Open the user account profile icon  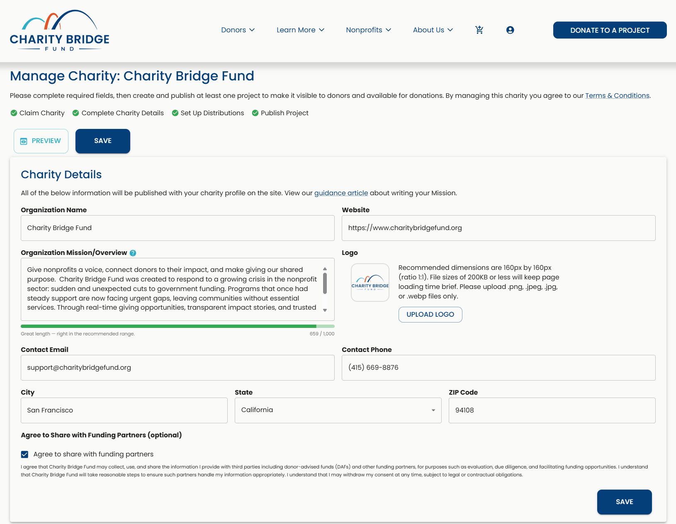[510, 30]
